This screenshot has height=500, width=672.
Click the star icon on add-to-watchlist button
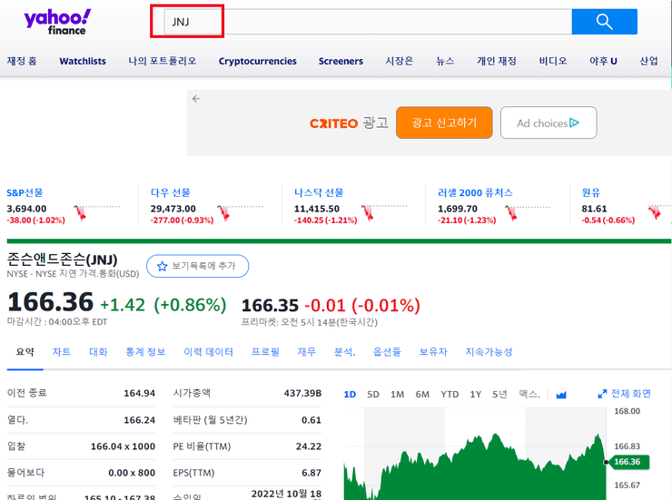point(162,266)
